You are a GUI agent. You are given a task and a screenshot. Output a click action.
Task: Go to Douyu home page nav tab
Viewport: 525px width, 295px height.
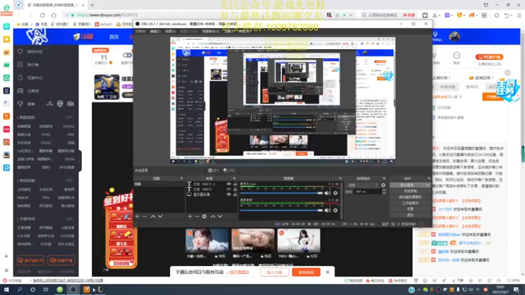click(x=114, y=37)
